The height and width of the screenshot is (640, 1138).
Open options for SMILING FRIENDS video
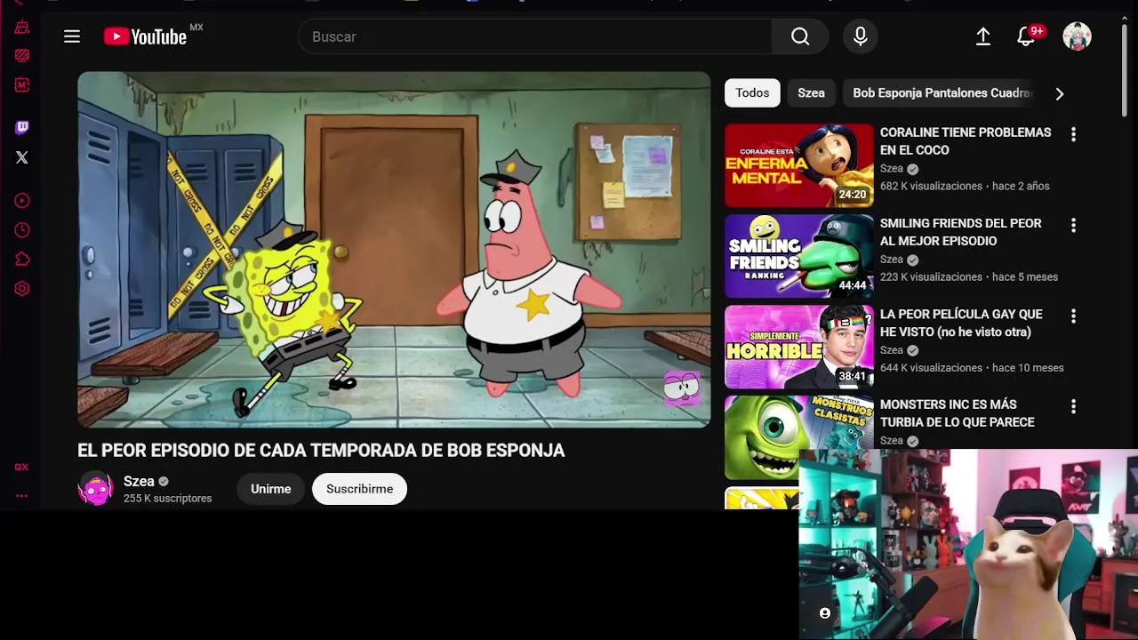tap(1073, 225)
